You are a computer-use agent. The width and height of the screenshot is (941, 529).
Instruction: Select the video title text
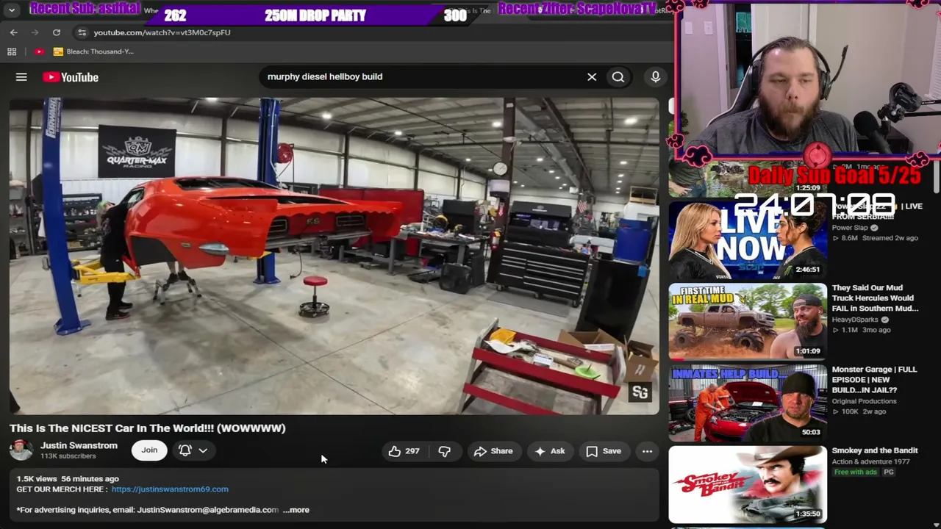(x=148, y=428)
